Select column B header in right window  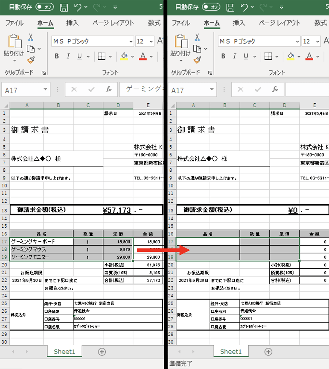(225, 105)
